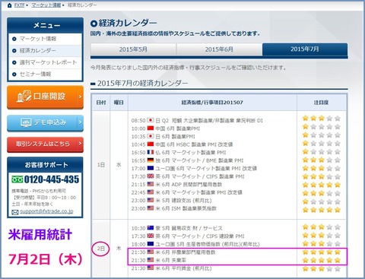
Task: Click the 21:30 米 6月 非農業部門雇用者数 text
Action: 173,252
